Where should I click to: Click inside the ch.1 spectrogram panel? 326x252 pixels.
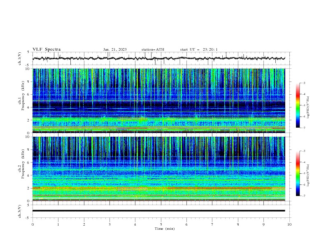click(159, 100)
